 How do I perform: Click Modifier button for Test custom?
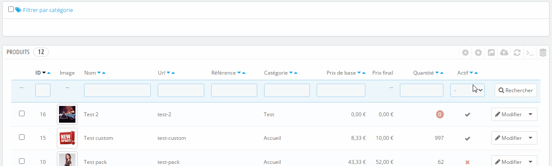pos(508,138)
